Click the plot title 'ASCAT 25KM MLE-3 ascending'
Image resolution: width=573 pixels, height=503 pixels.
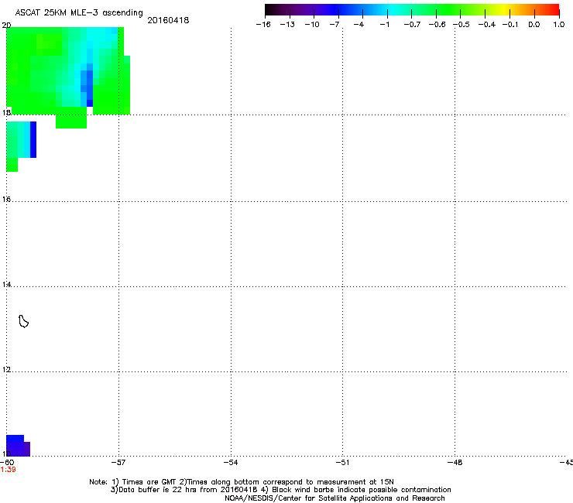click(79, 13)
